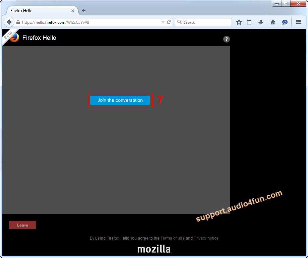Maximize the Firefox window

[x=286, y=4]
